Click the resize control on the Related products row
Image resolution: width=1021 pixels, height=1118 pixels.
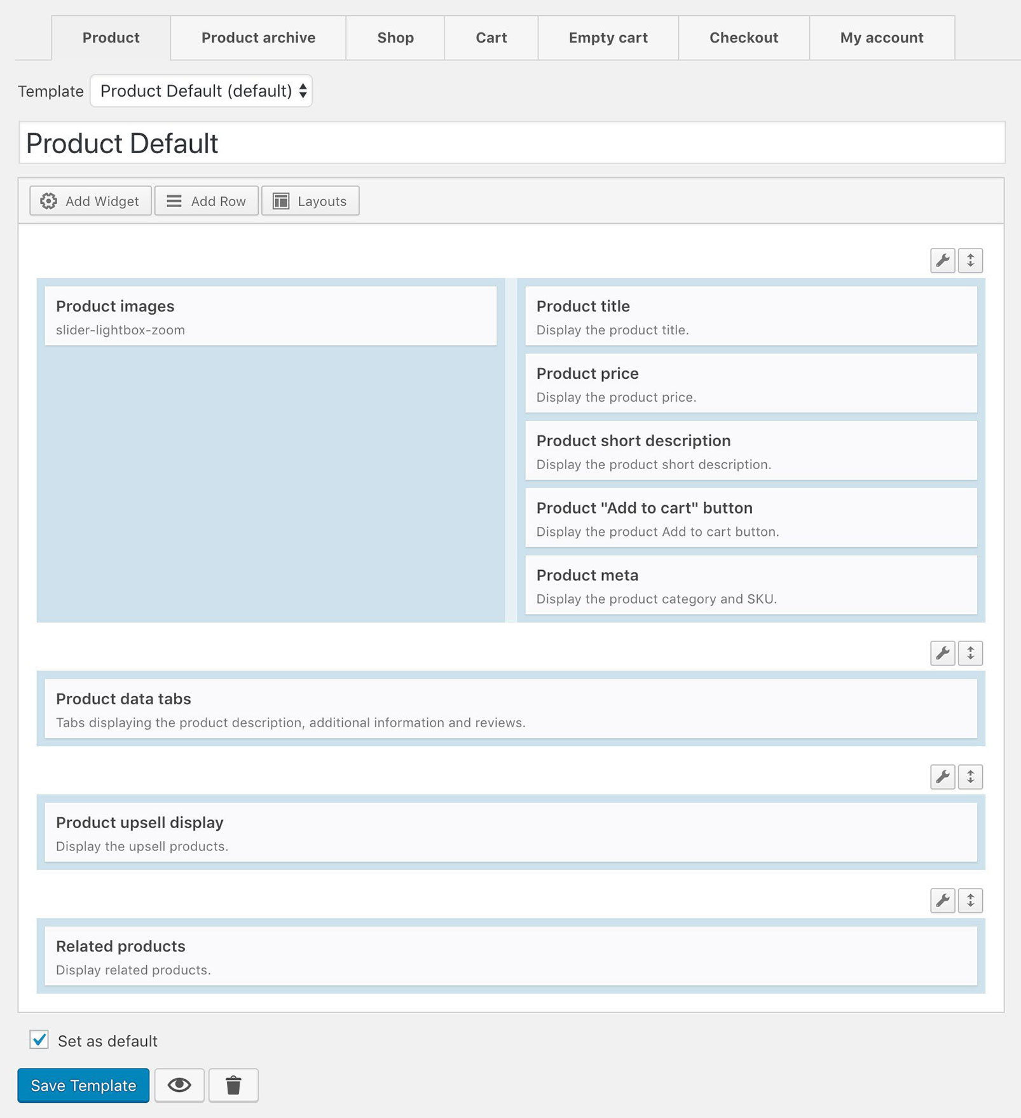970,900
